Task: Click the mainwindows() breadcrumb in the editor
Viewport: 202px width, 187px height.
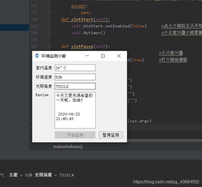Action: tap(68, 147)
